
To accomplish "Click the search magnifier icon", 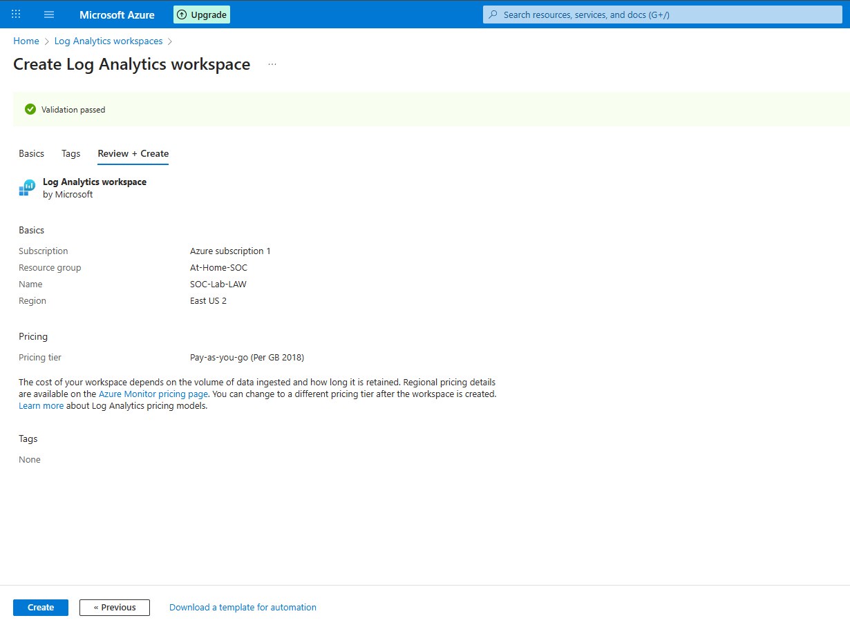I will tap(493, 15).
